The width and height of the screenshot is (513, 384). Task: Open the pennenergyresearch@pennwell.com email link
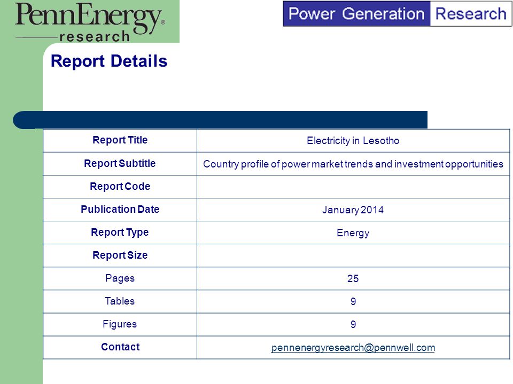coord(353,347)
